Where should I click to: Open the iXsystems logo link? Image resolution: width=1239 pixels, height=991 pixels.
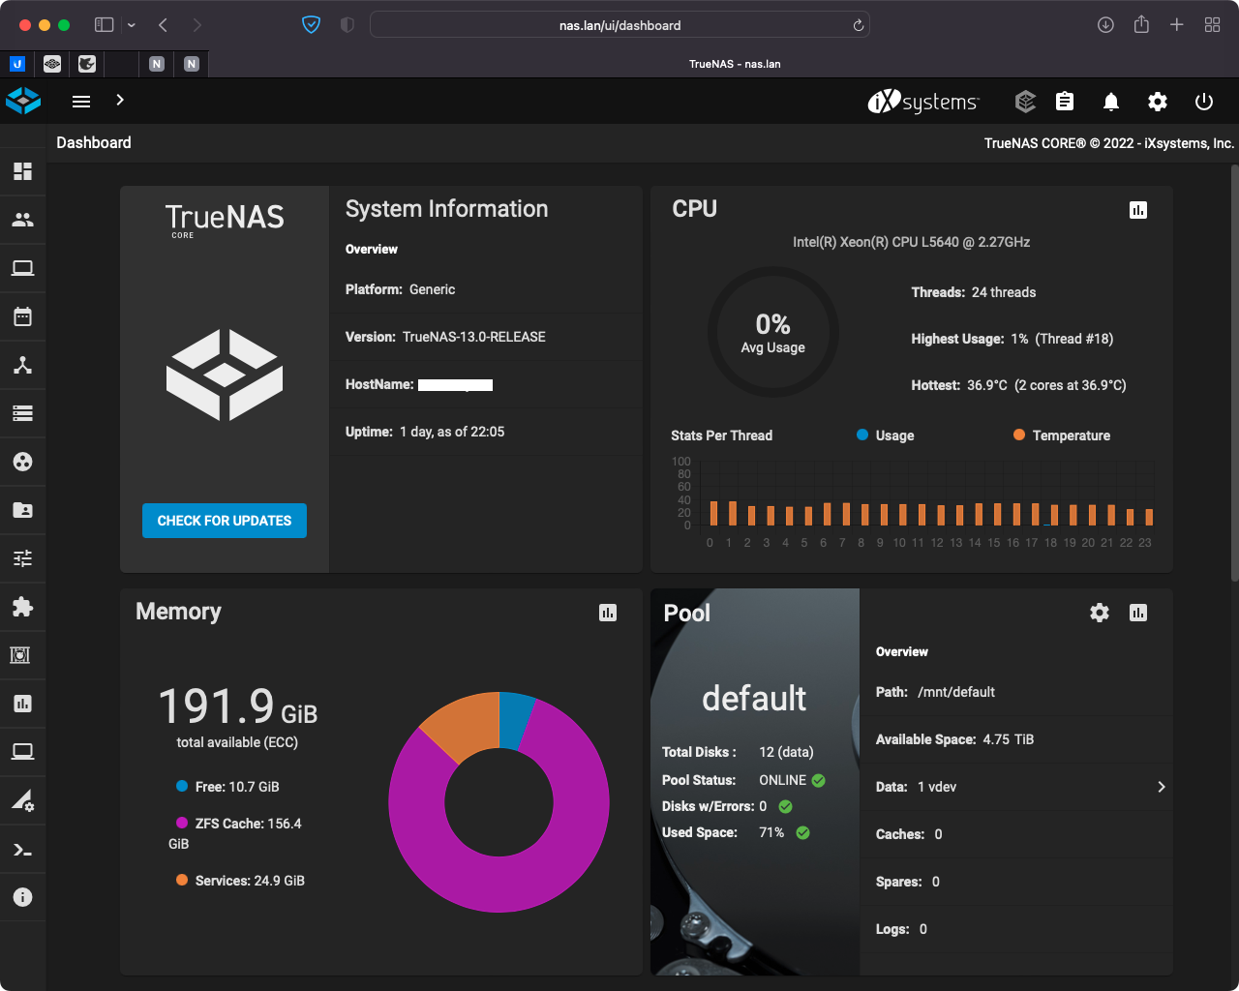[923, 101]
